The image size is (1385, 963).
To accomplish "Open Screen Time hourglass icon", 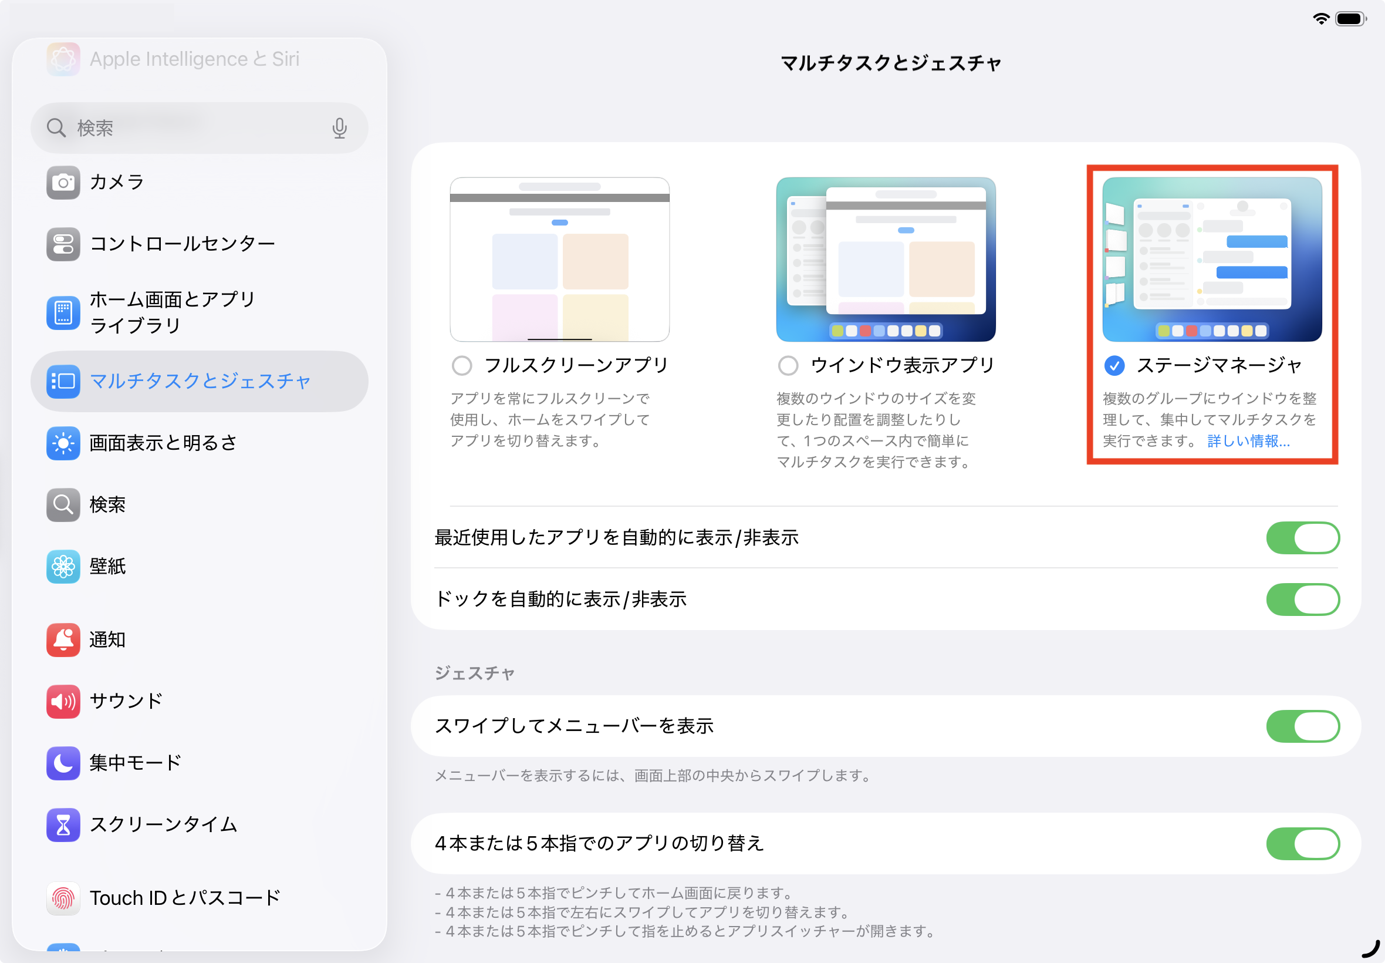I will click(x=63, y=824).
